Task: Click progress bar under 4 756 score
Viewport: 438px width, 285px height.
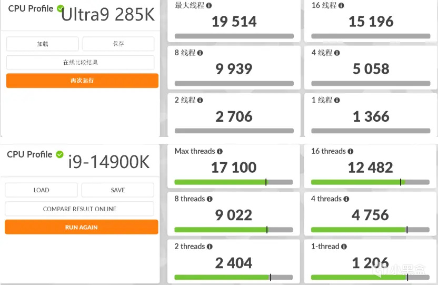Action: (x=370, y=230)
